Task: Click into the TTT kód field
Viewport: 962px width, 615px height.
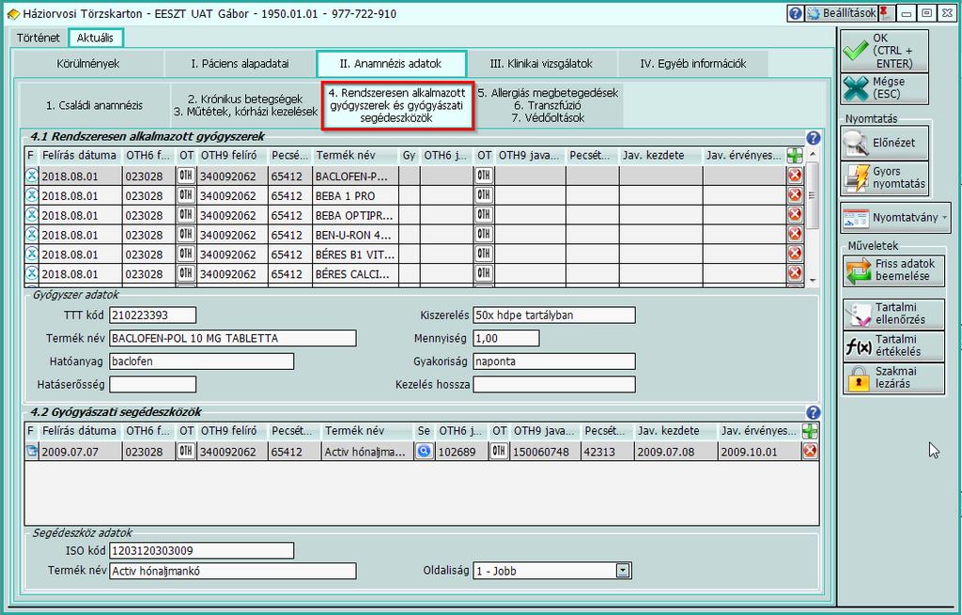Action: point(153,315)
